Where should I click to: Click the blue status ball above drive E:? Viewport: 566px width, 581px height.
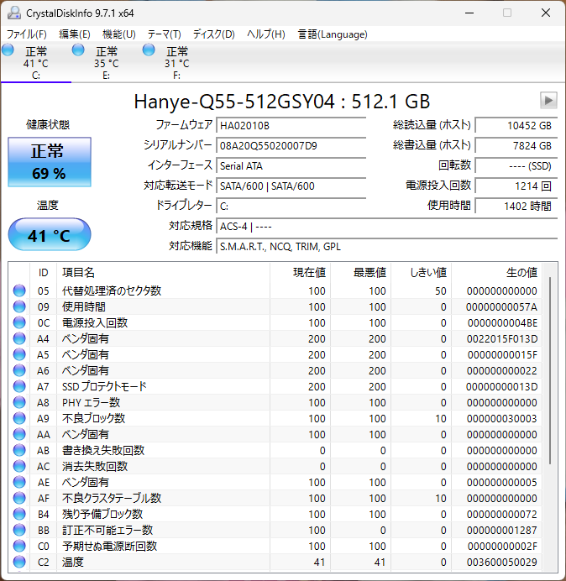(78, 50)
